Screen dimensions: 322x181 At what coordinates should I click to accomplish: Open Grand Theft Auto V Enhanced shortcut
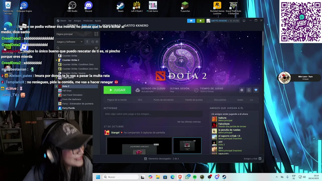point(233,8)
